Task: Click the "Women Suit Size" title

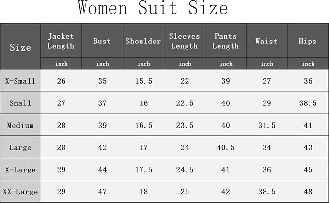Action: pyautogui.click(x=153, y=8)
